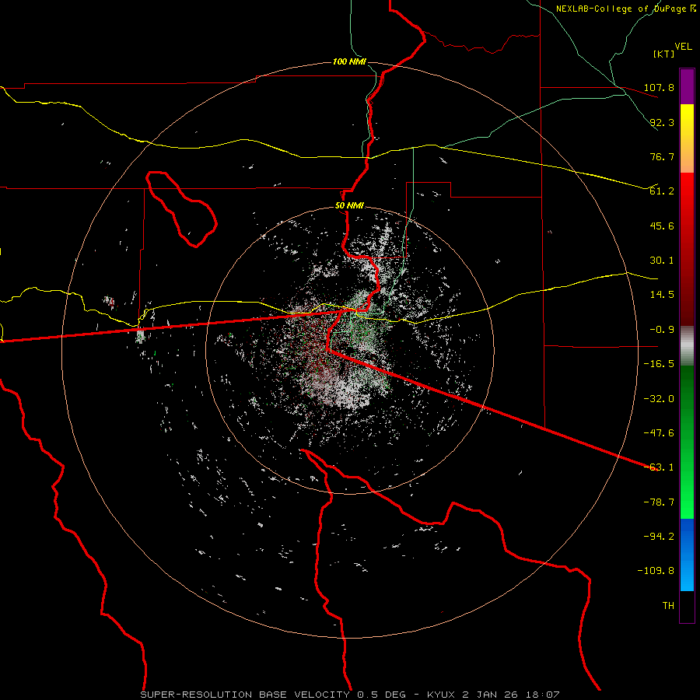This screenshot has width=700, height=700.
Task: Click the 92.3 velocity scale value
Action: [662, 122]
